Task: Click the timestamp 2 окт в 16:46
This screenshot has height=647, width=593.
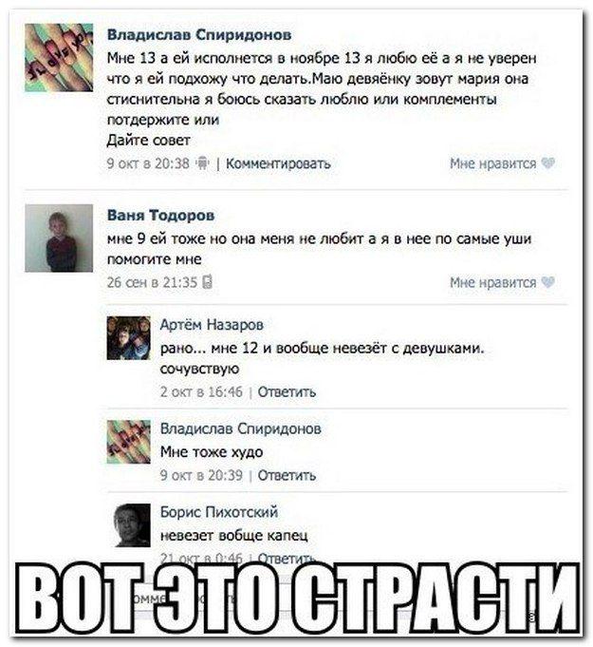Action: click(x=201, y=391)
